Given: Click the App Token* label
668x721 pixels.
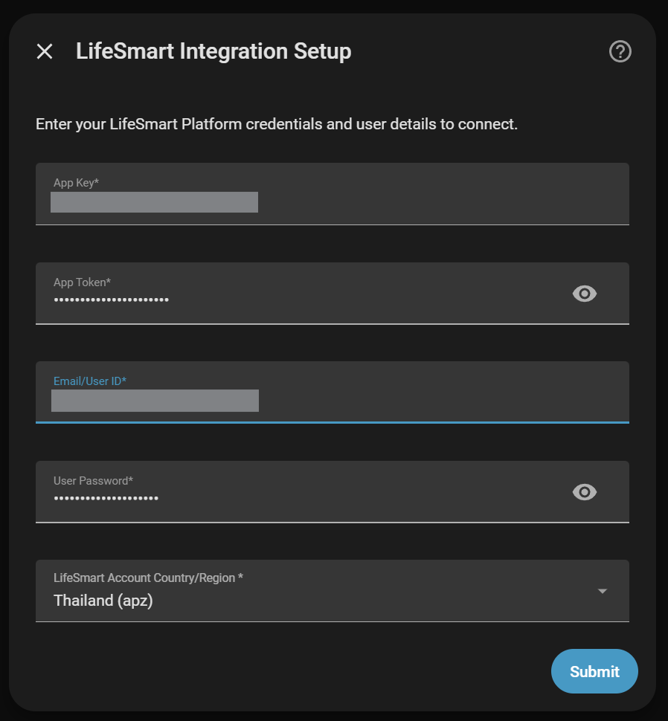Looking at the screenshot, I should click(82, 282).
